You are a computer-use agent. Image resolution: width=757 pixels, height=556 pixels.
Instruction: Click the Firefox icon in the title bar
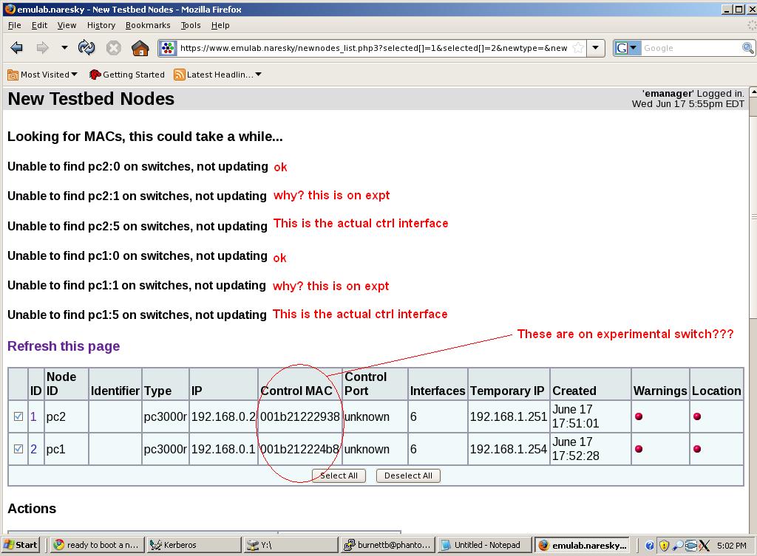[x=10, y=9]
